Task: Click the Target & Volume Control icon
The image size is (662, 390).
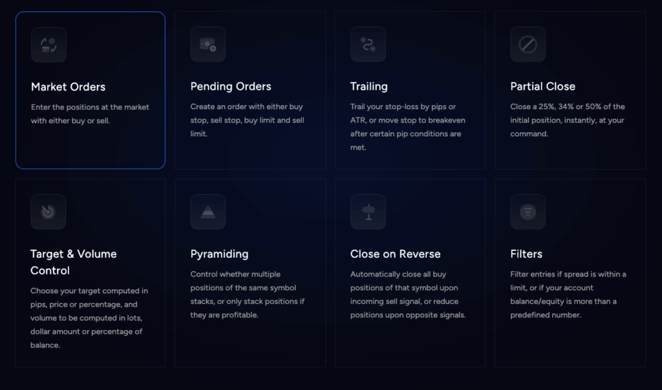Action: pyautogui.click(x=48, y=212)
